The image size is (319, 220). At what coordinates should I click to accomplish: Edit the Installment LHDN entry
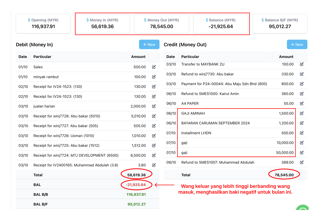[302, 133]
